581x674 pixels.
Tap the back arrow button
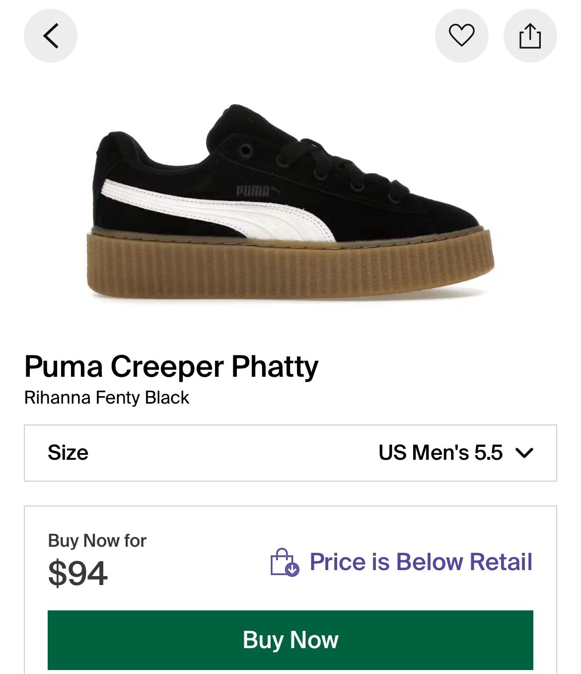[x=51, y=36]
